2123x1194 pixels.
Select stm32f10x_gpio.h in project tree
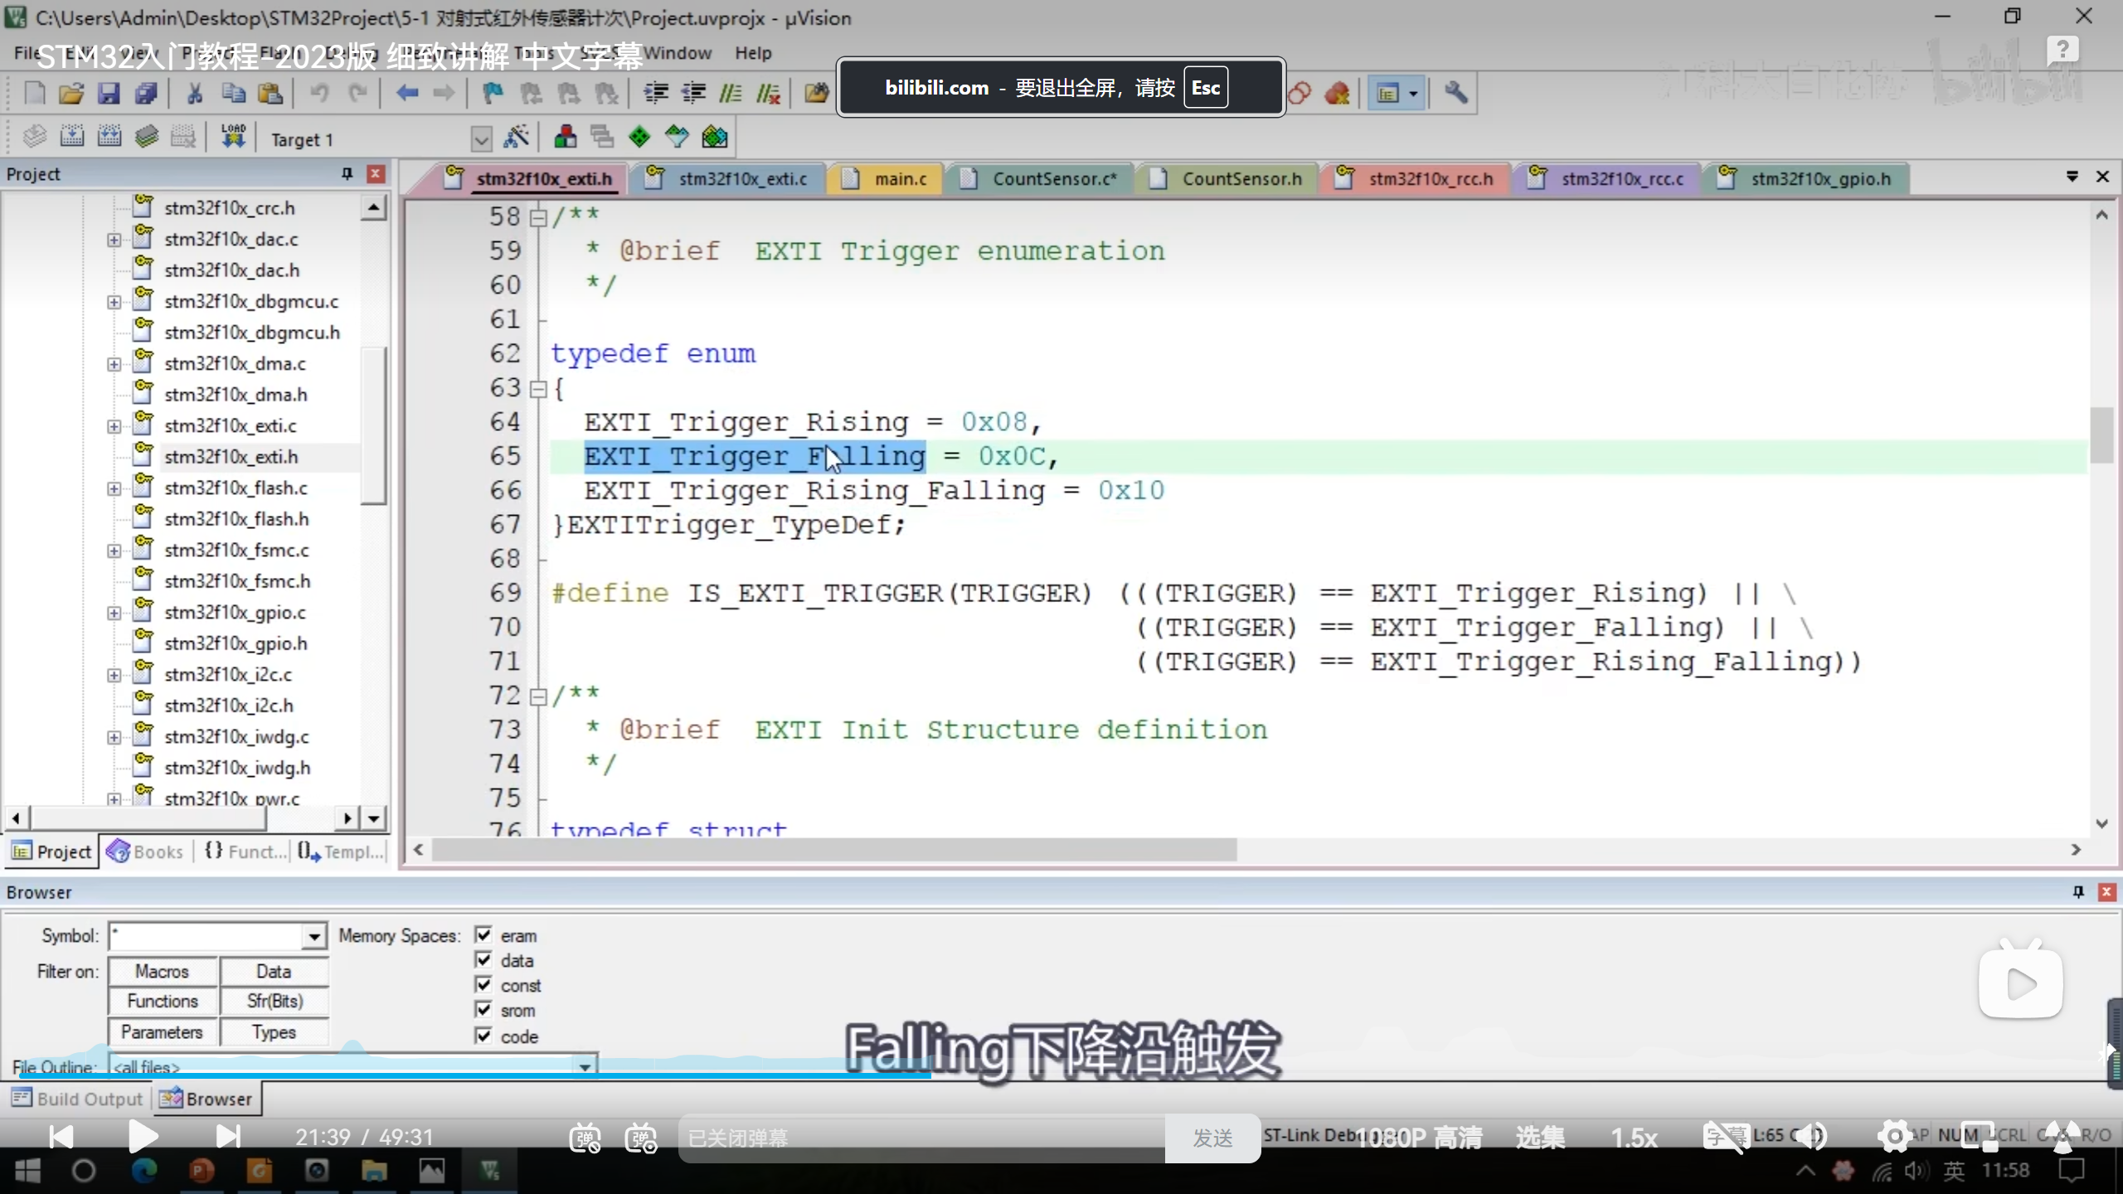pos(236,643)
